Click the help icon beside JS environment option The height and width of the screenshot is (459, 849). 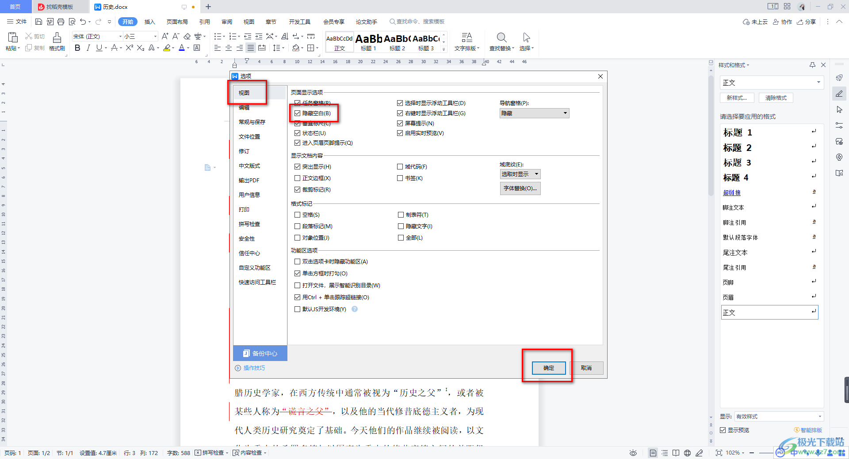click(355, 309)
